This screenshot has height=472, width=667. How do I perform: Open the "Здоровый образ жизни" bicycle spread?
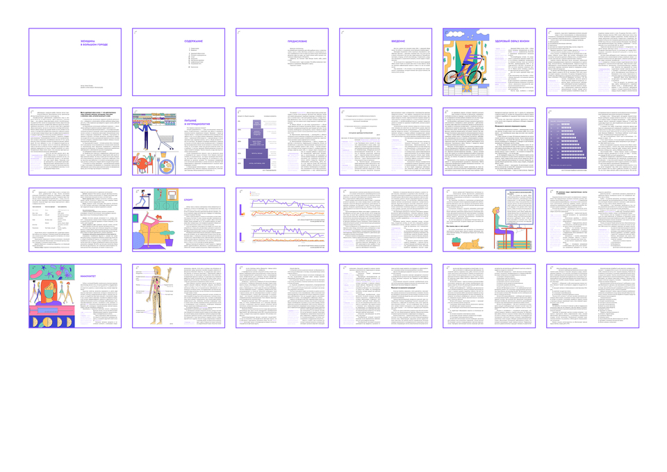(489, 62)
